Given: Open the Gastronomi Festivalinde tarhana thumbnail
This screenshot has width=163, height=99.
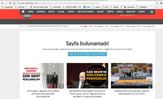Looking at the screenshot, I should (x=132, y=76).
